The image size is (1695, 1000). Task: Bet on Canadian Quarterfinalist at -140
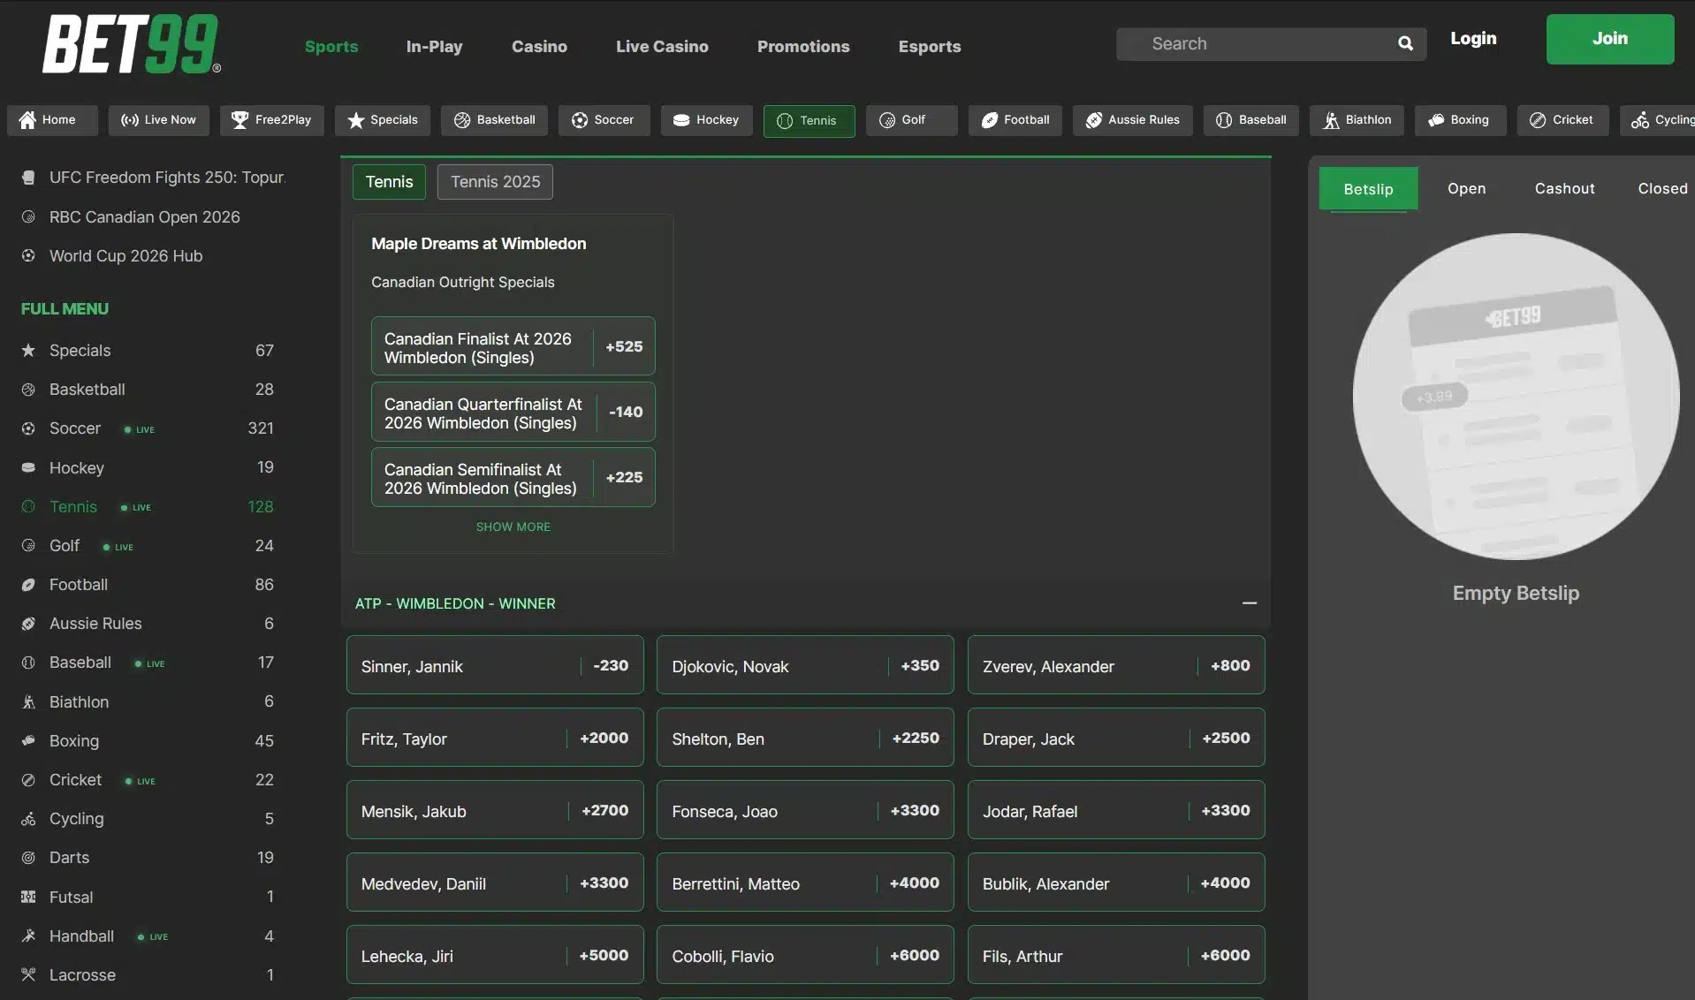point(513,412)
